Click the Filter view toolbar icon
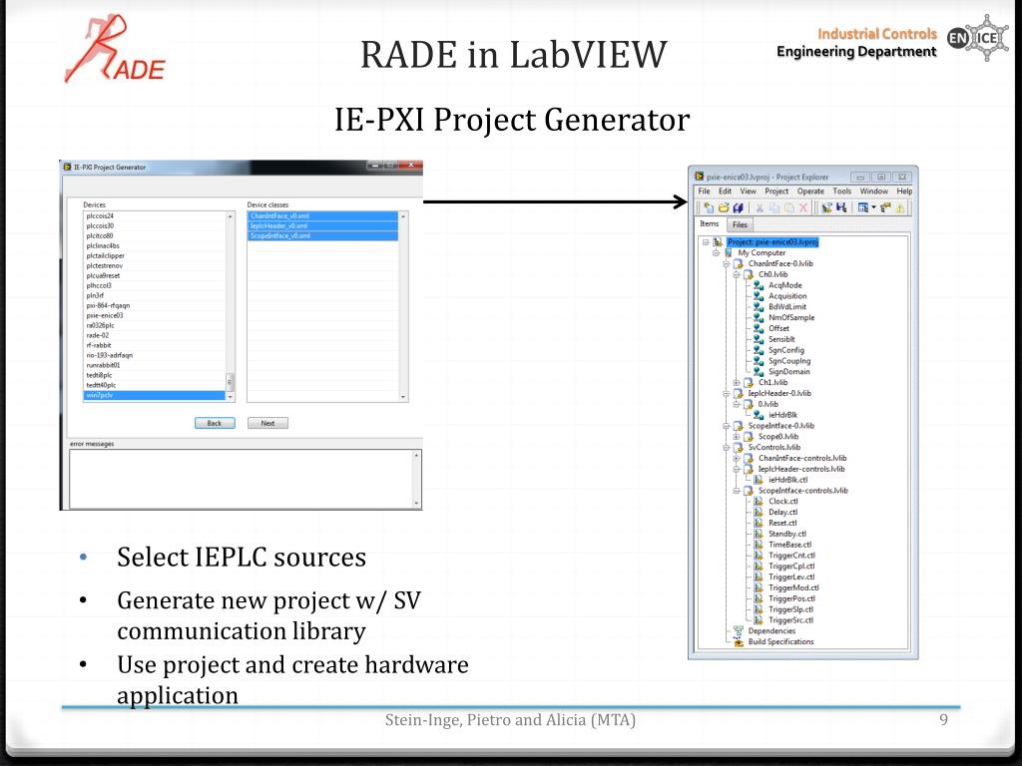This screenshot has width=1022, height=766. click(863, 207)
